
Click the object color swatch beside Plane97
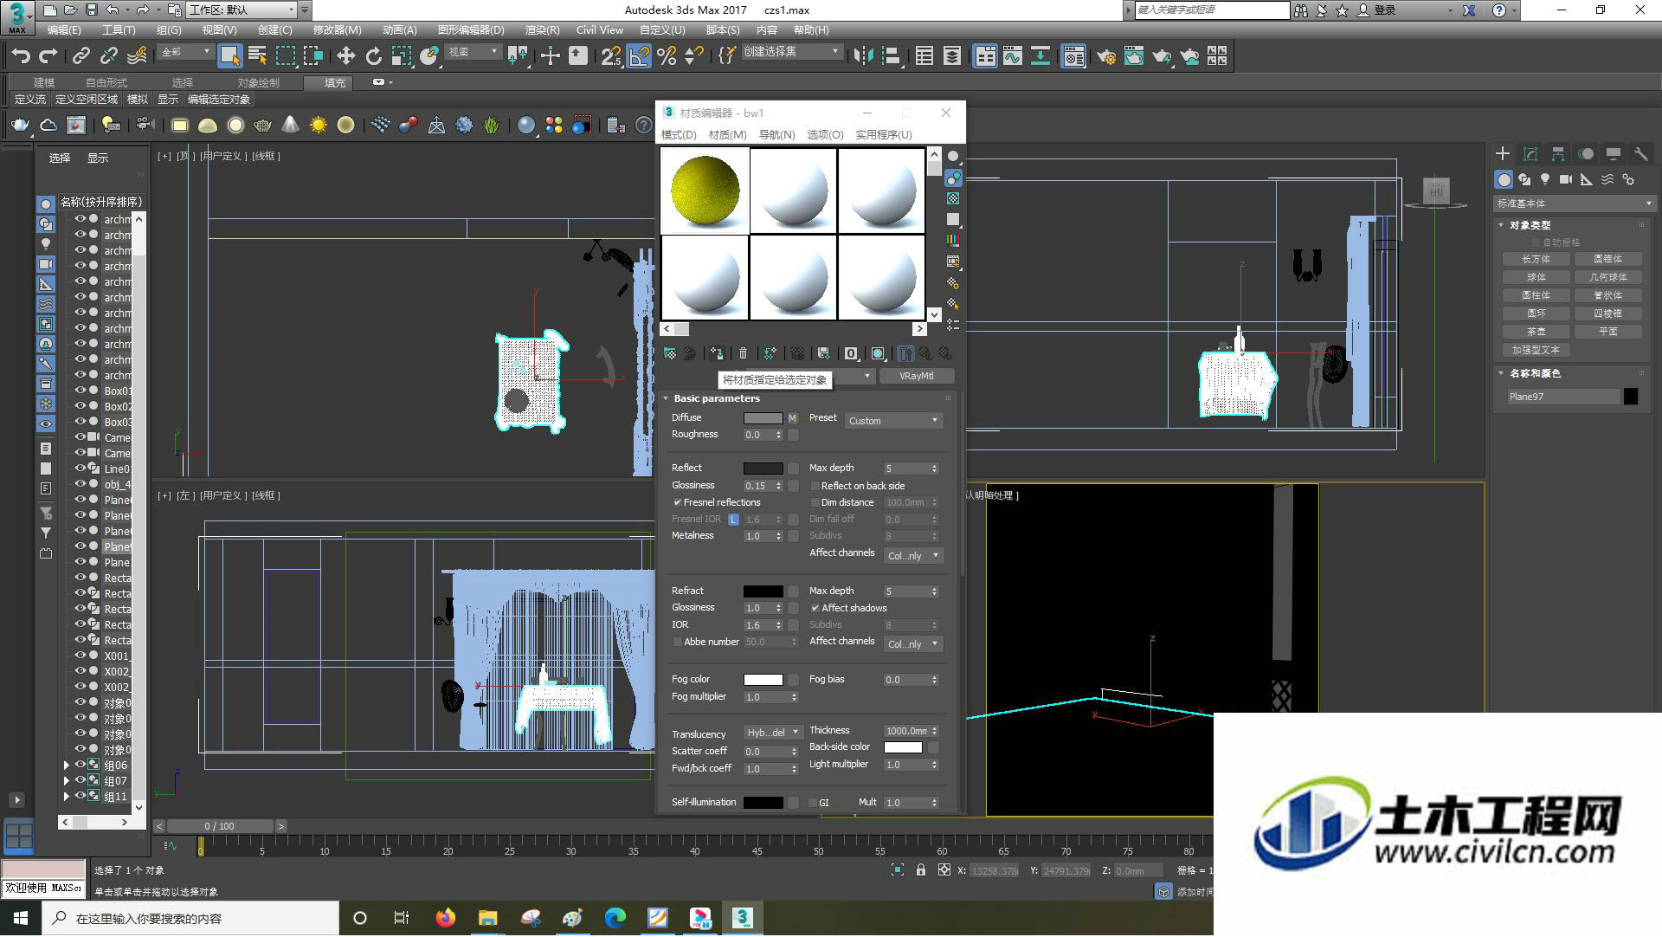click(x=1631, y=397)
